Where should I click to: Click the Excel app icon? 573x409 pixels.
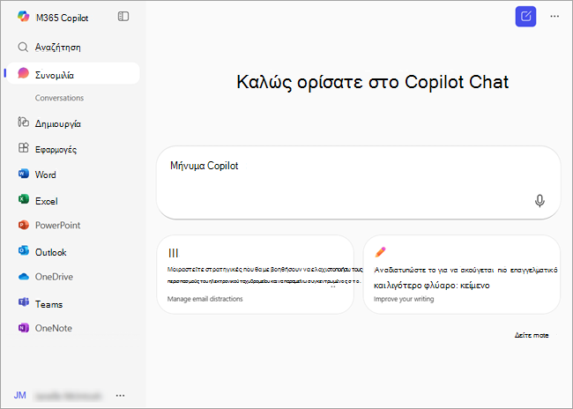pos(24,199)
